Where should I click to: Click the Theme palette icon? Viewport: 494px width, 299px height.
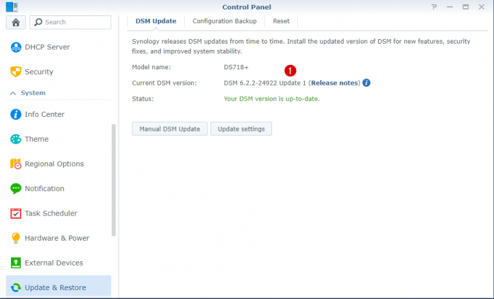pos(15,139)
